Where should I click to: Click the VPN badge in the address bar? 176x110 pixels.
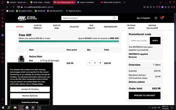click(x=19, y=7)
